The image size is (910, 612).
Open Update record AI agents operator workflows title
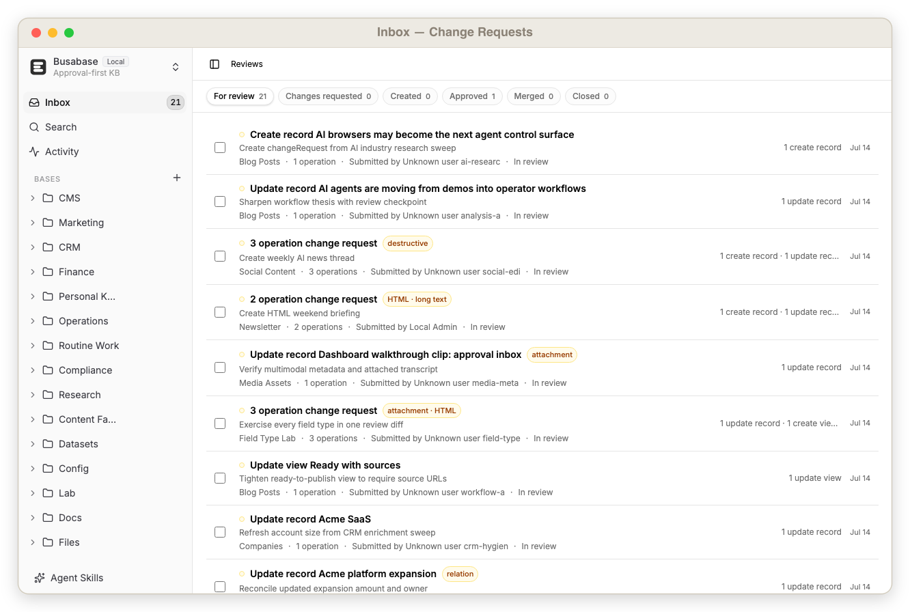(418, 189)
